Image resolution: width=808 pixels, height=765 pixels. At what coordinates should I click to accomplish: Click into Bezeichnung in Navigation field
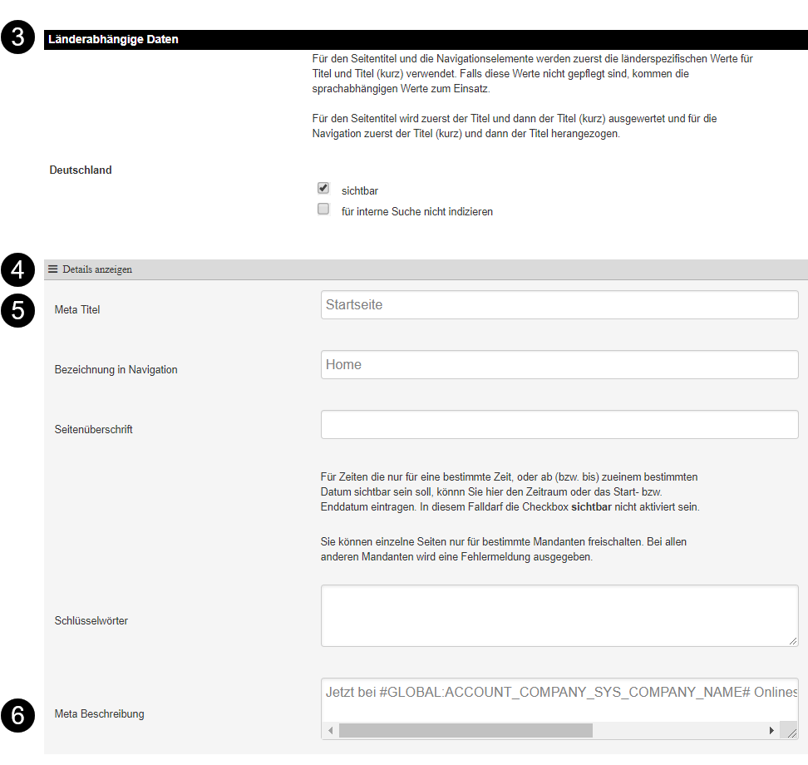click(x=559, y=365)
